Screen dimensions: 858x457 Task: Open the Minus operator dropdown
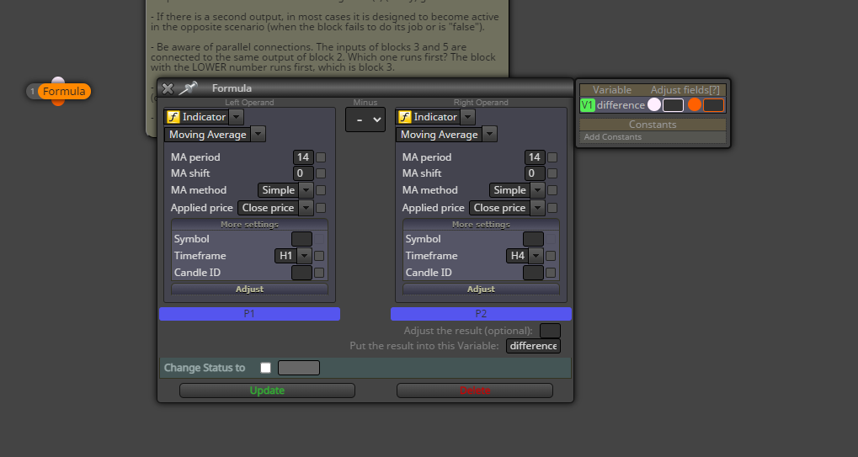365,120
